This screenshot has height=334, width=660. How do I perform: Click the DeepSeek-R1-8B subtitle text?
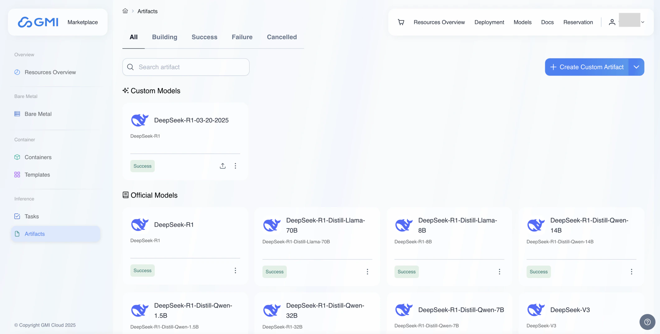pos(413,242)
